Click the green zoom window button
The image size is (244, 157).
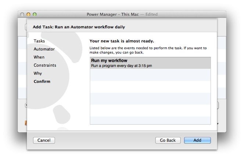[x=35, y=14]
